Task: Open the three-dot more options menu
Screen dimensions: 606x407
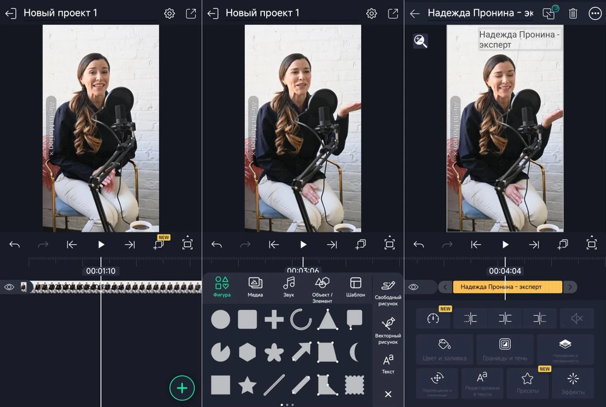Action: pyautogui.click(x=594, y=13)
